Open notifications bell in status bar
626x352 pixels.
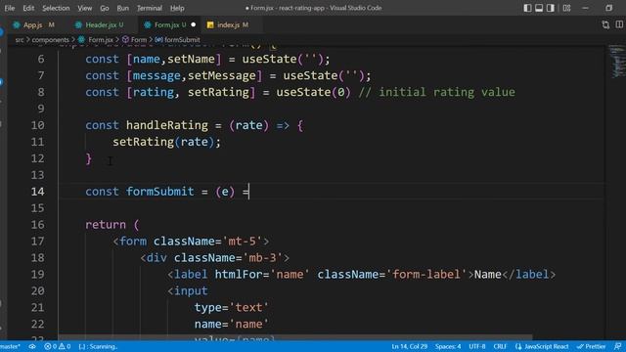[x=617, y=346]
